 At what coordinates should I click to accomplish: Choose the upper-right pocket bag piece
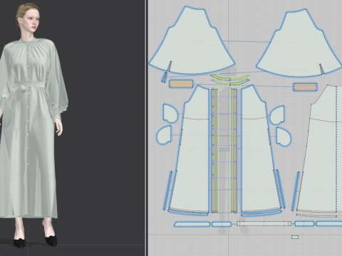[x=277, y=115]
